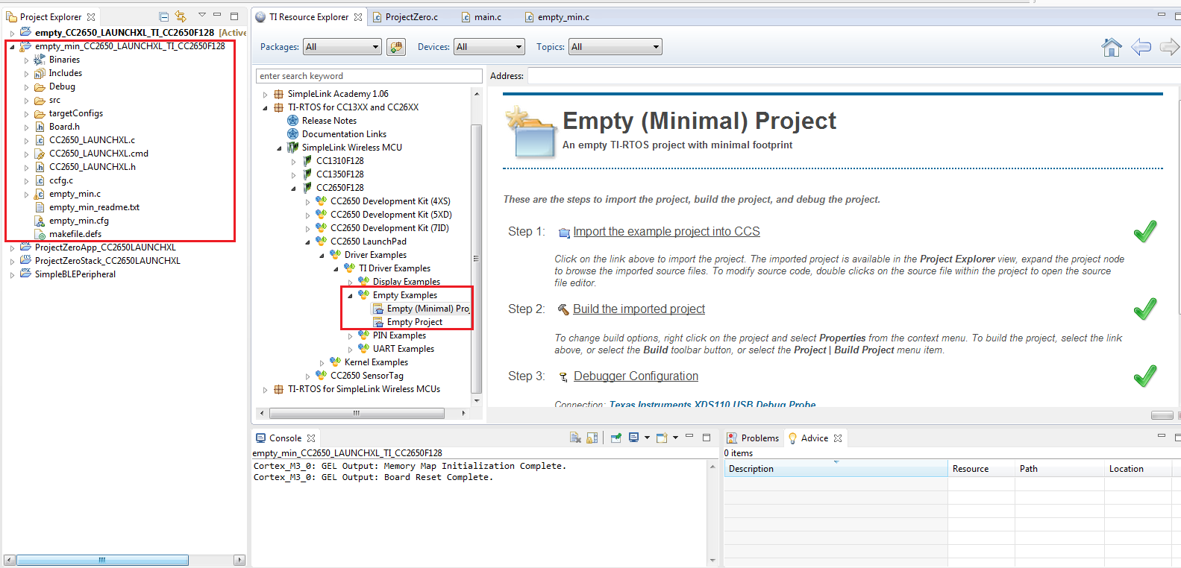
Task: Switch to the empty_min.c editor tab
Action: pyautogui.click(x=557, y=17)
